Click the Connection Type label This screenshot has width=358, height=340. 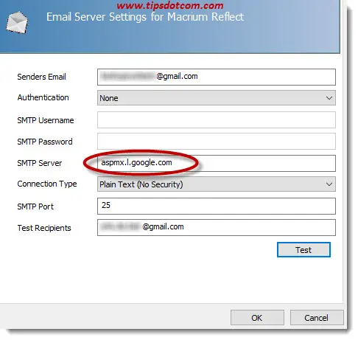47,184
